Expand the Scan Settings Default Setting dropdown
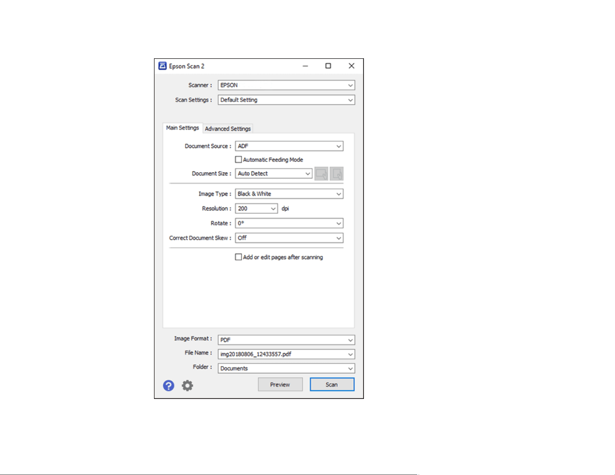This screenshot has width=615, height=475. coord(286,100)
